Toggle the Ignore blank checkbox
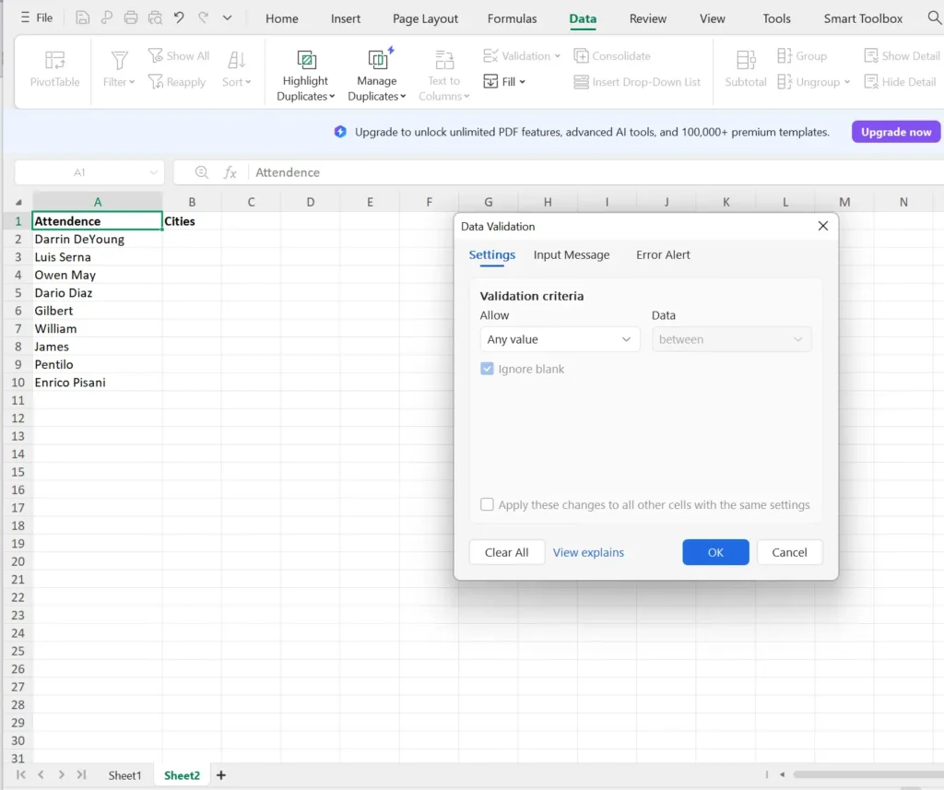The image size is (944, 790). [488, 369]
